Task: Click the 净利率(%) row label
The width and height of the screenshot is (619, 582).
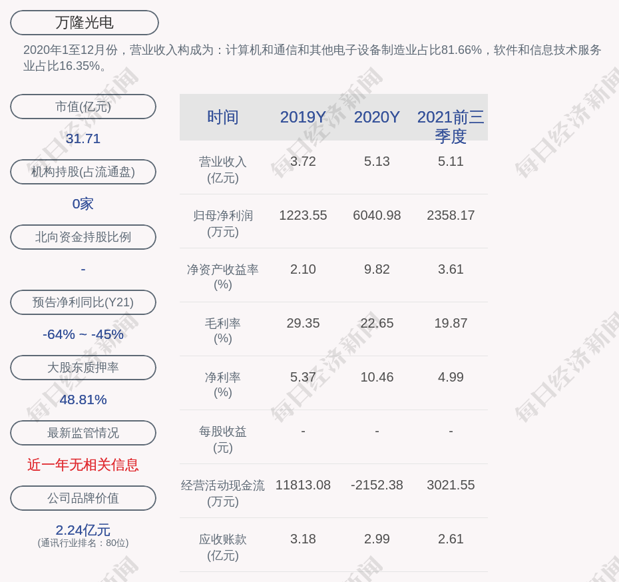Action: (223, 385)
